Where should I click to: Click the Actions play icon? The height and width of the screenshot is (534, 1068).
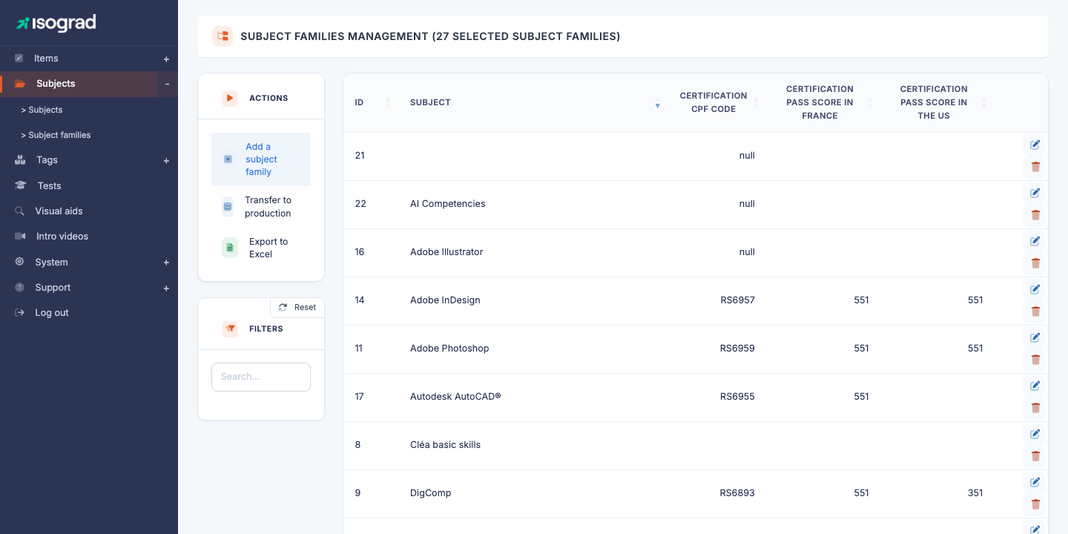coord(230,98)
